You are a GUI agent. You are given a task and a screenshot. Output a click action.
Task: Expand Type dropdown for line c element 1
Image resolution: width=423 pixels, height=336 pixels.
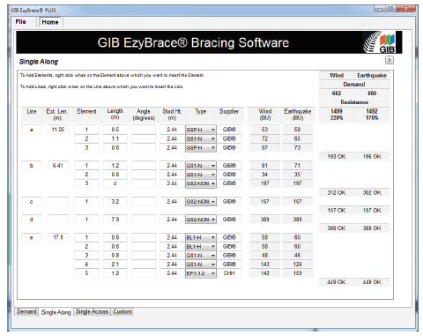[201, 202]
